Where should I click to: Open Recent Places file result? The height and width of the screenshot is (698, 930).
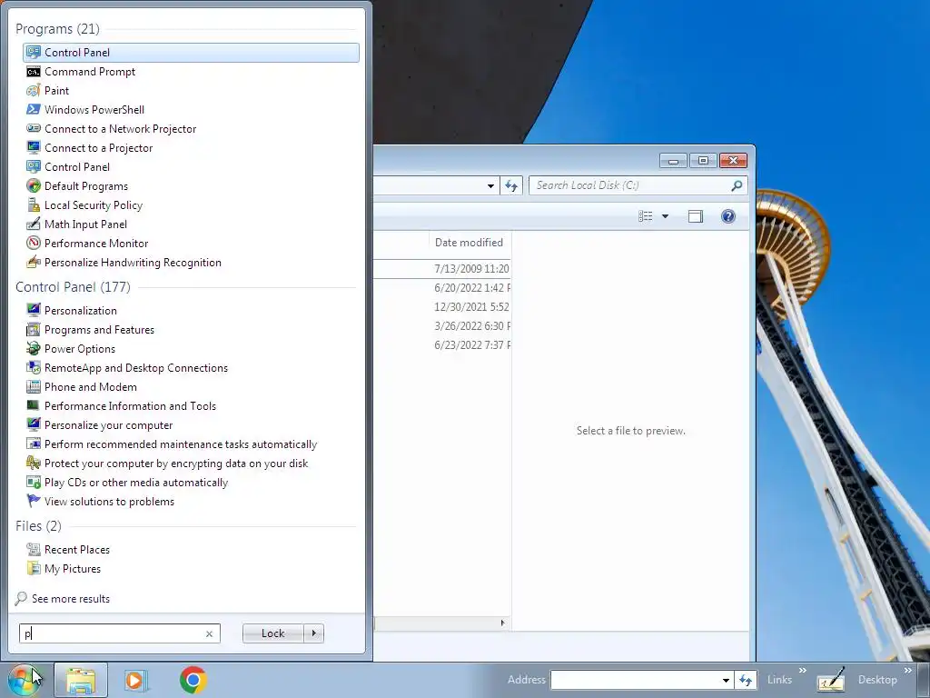coord(76,550)
